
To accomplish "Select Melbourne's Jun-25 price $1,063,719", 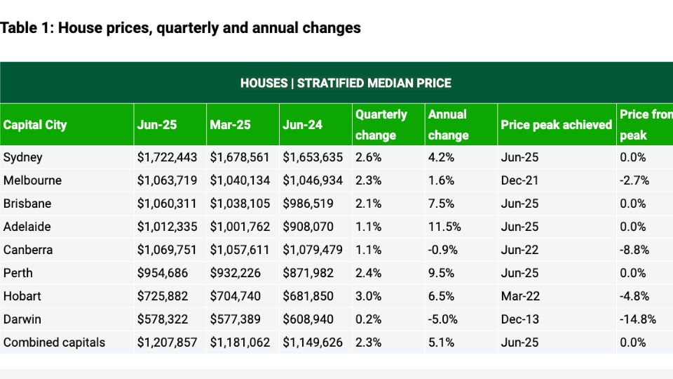I will point(168,180).
